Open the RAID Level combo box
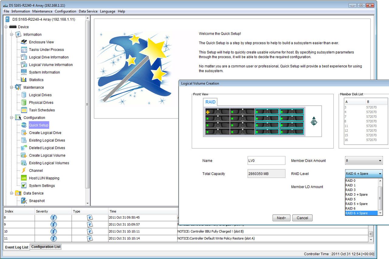This screenshot has height=259, width=389. [364, 174]
